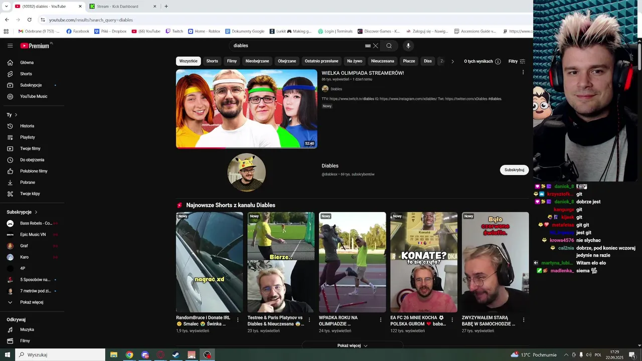Image resolution: width=642 pixels, height=361 pixels.
Task: Open a new browser tab
Action: coord(166,7)
